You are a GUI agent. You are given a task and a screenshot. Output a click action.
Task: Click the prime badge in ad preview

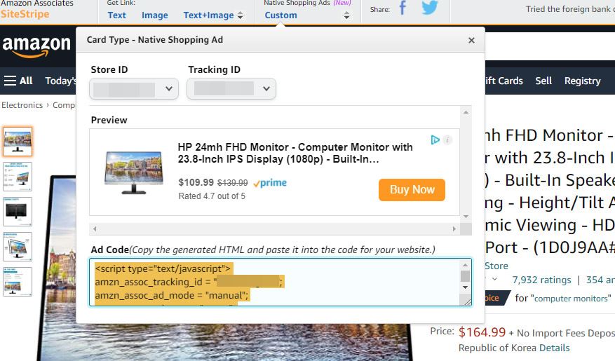(x=270, y=183)
